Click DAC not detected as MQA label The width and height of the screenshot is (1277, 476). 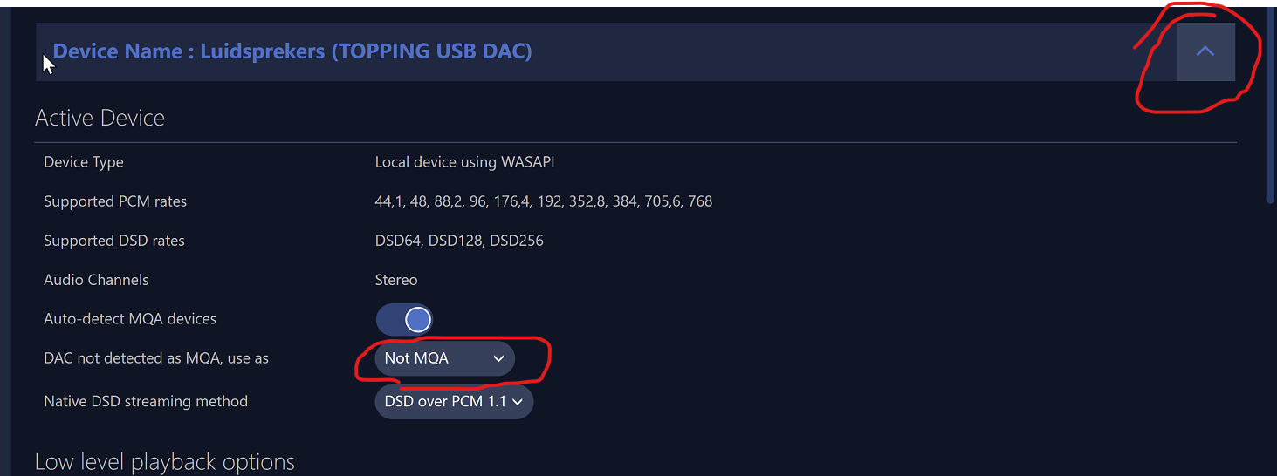pyautogui.click(x=156, y=358)
